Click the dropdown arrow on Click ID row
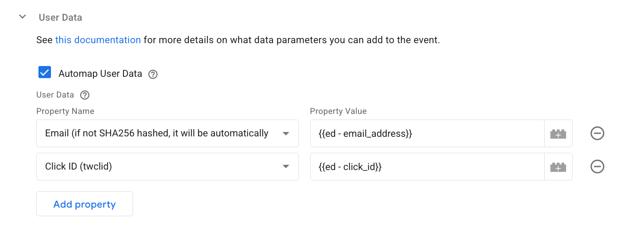 [285, 167]
